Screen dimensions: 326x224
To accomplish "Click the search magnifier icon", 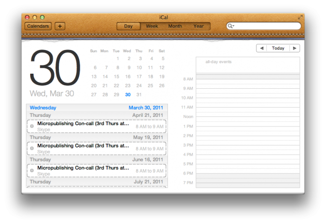I will coord(231,26).
